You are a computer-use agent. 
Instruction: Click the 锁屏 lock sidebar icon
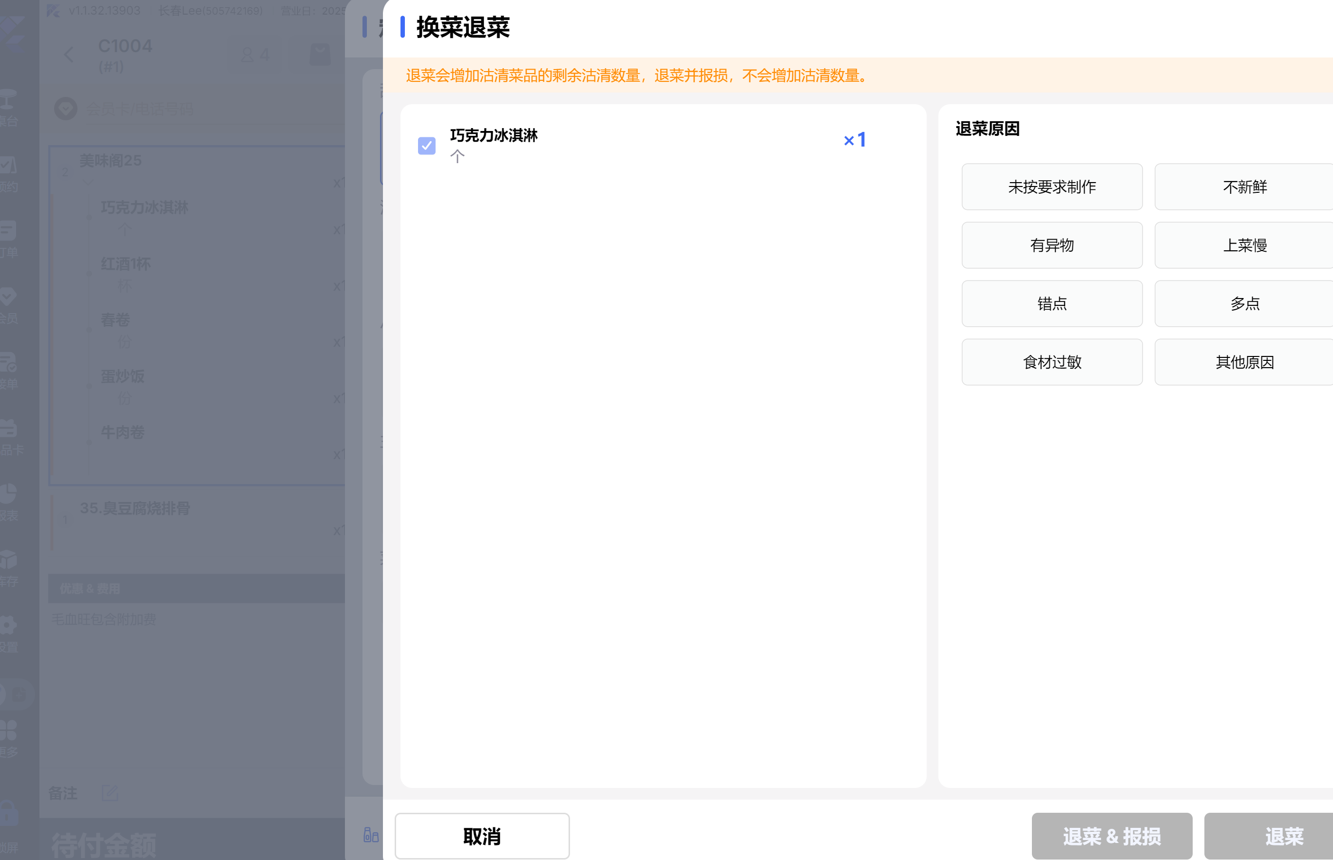9,826
